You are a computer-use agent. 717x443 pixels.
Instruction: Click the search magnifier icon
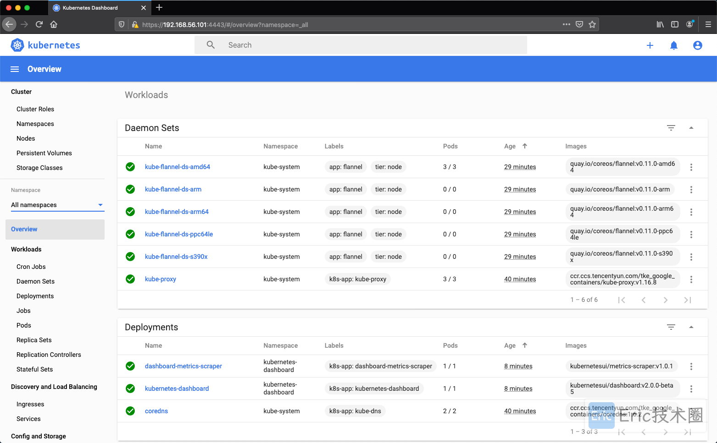tap(211, 45)
